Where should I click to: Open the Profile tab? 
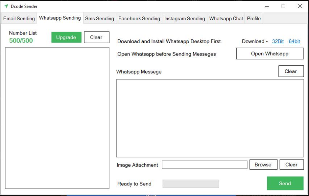(x=254, y=18)
